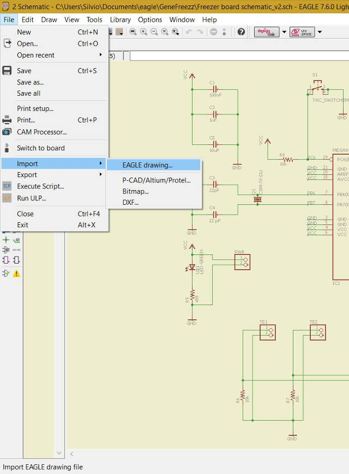Viewport: 349px width, 474px height.
Task: Open the Window menu
Action: point(182,20)
